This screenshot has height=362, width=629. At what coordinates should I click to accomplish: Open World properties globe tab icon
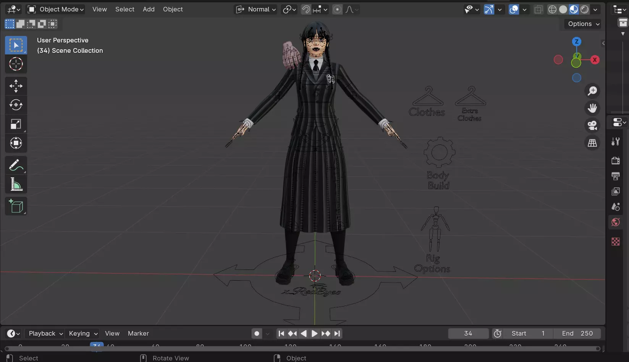[616, 222]
